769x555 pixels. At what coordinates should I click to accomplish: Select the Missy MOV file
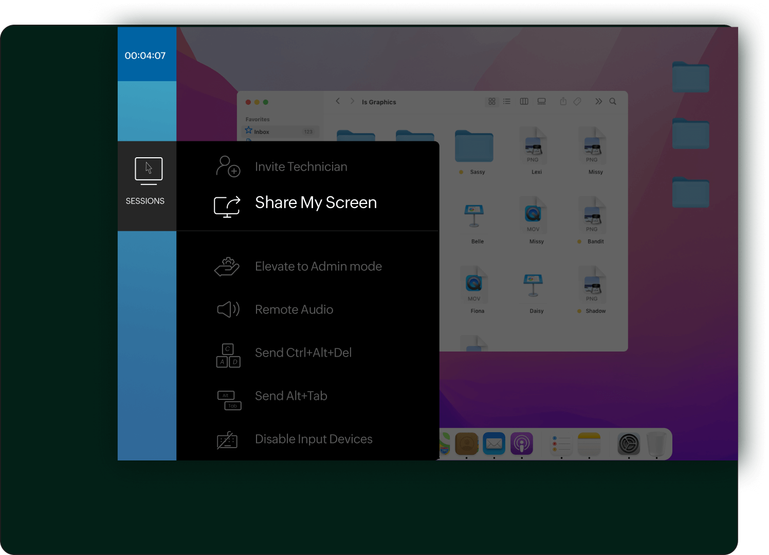(533, 215)
